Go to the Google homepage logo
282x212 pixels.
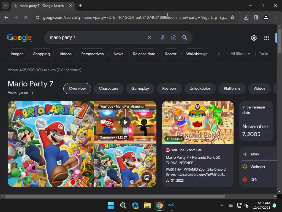[x=19, y=38]
